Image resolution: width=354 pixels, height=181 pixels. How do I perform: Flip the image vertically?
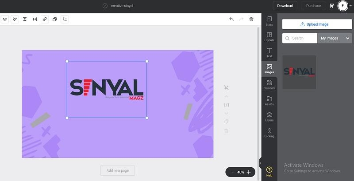tap(25, 20)
